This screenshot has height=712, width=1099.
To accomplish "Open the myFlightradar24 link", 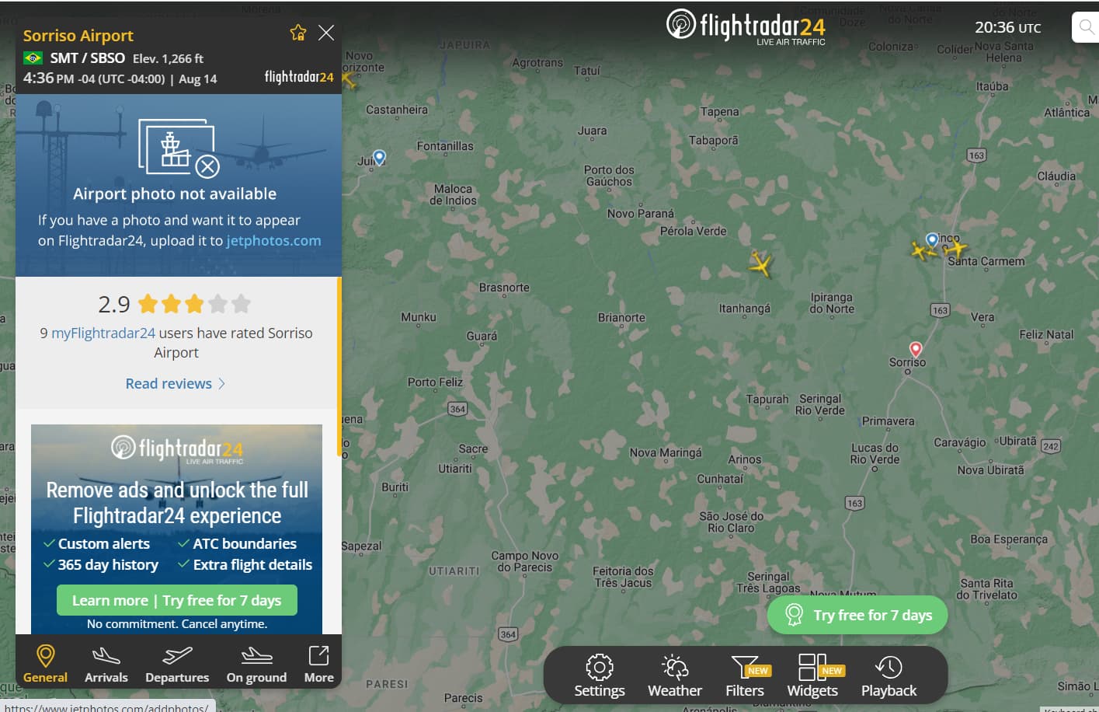I will tap(103, 333).
